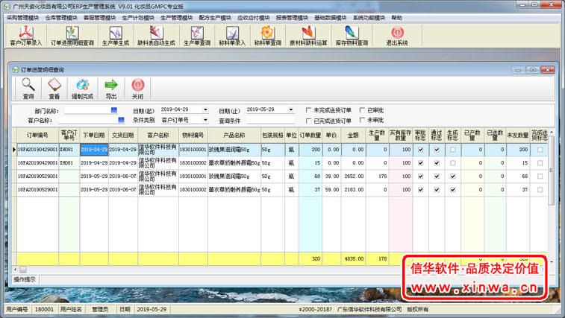Enable 未审批 filter checkbox

click(x=363, y=120)
